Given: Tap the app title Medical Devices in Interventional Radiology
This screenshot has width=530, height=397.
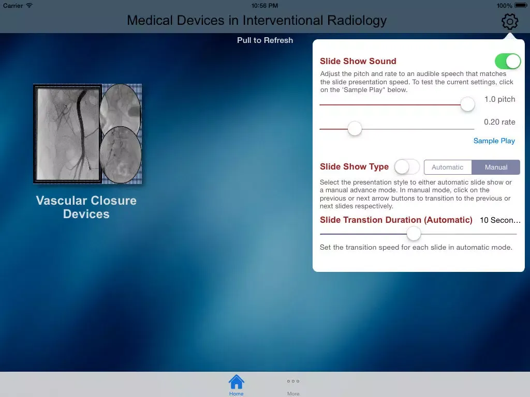Looking at the screenshot, I should (257, 21).
